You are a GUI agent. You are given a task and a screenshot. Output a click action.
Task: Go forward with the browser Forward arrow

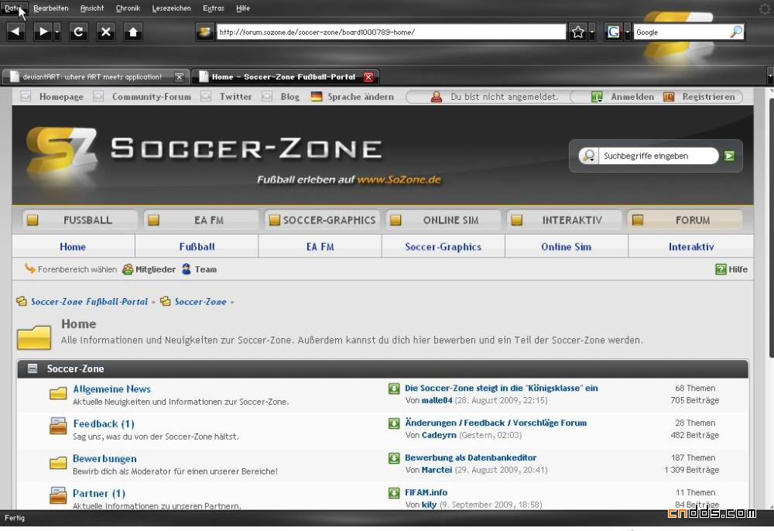[43, 32]
